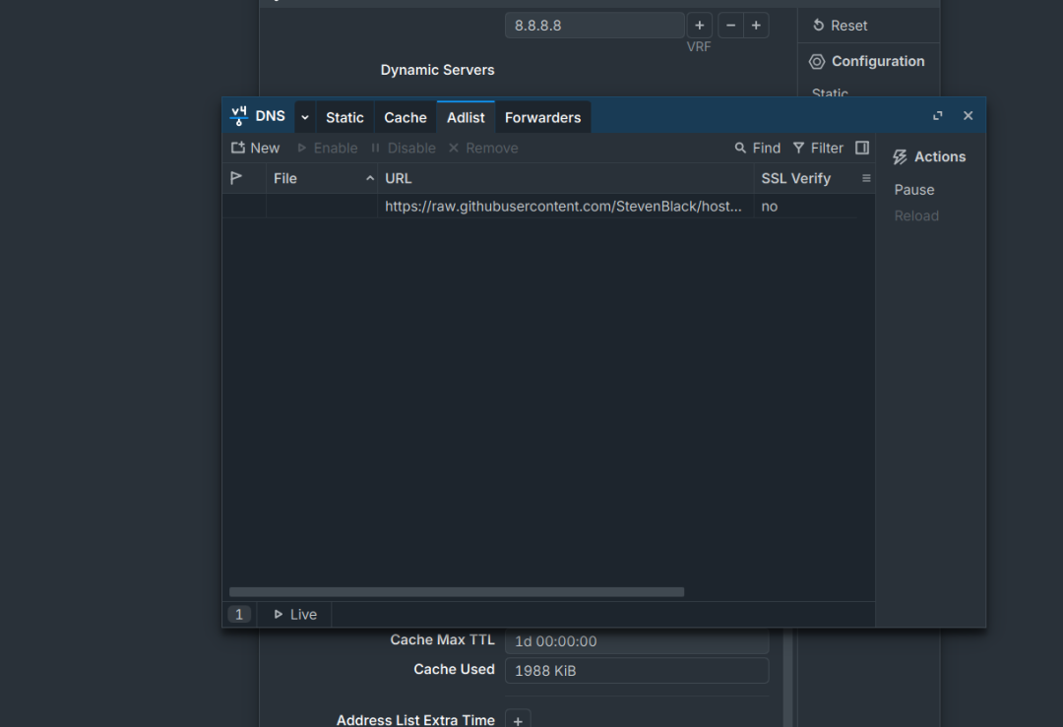Click Pause in the Actions panel
This screenshot has width=1063, height=727.
click(x=913, y=190)
